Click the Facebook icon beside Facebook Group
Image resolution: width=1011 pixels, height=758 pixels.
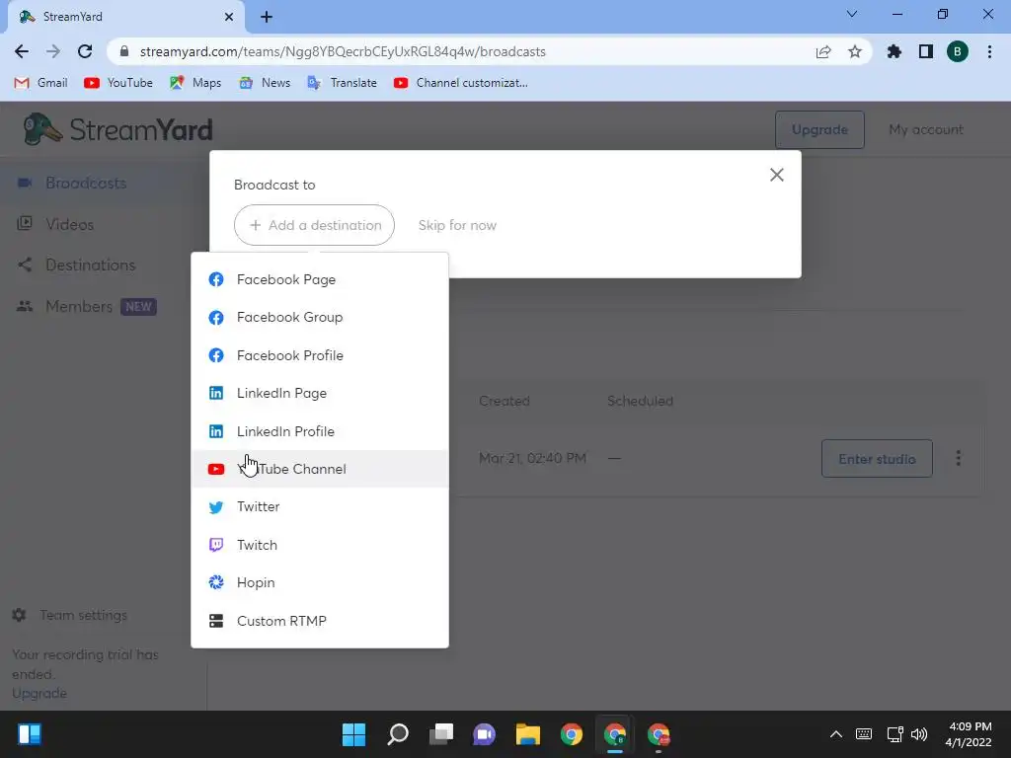pos(216,317)
